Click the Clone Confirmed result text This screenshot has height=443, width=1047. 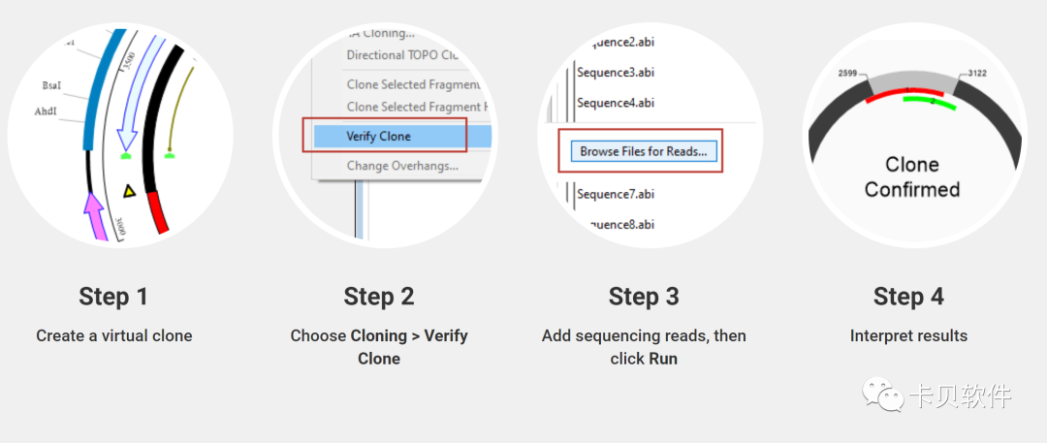coord(911,176)
